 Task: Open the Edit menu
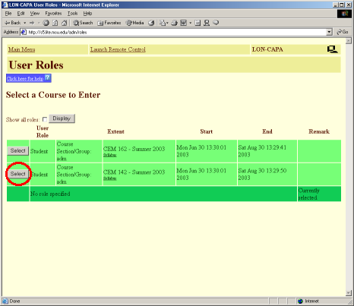click(x=21, y=14)
